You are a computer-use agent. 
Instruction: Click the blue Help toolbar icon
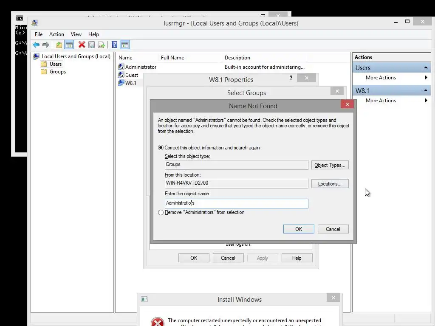(x=114, y=45)
